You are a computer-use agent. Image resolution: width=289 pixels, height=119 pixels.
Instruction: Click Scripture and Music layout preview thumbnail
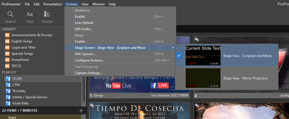coord(203,56)
